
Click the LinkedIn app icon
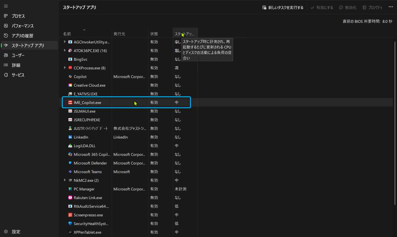[x=70, y=137]
